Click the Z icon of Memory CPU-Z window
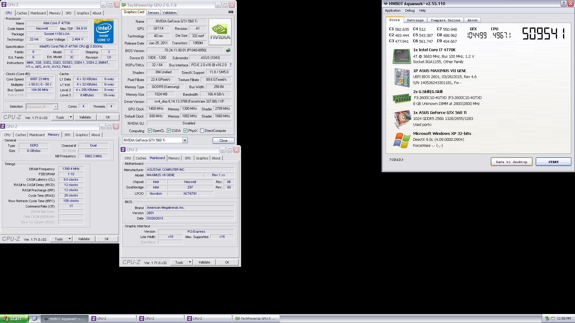 pyautogui.click(x=3, y=127)
